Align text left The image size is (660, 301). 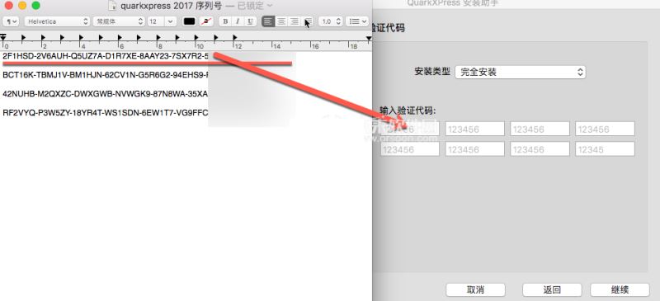pos(268,21)
